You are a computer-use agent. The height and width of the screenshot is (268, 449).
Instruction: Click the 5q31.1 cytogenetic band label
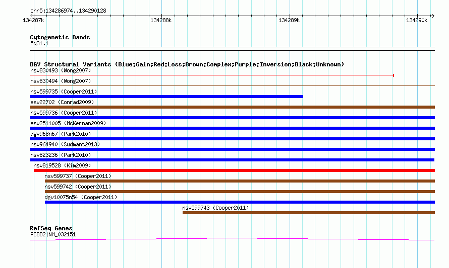(x=39, y=44)
